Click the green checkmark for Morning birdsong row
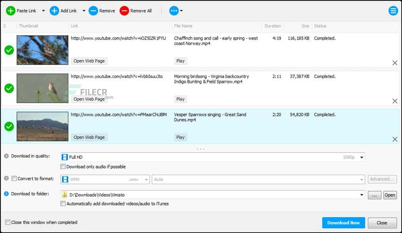The width and height of the screenshot is (402, 233). [x=9, y=88]
